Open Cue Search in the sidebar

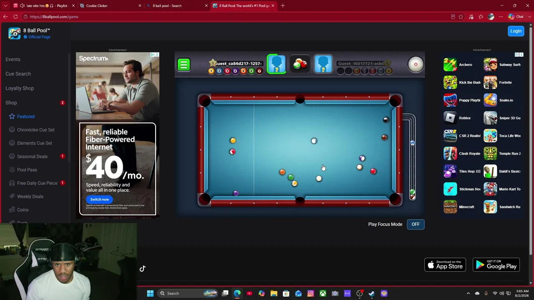point(18,74)
